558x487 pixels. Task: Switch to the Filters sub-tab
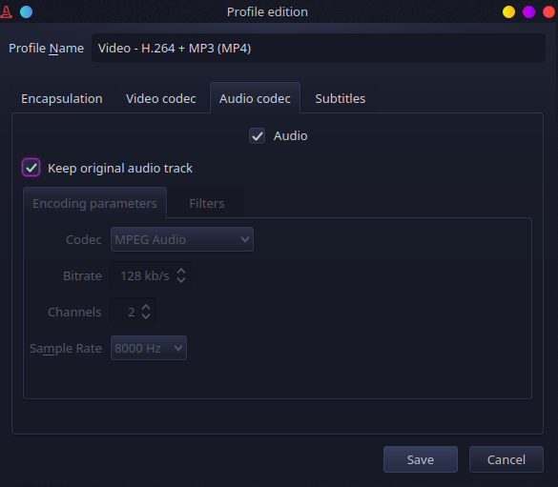click(207, 204)
